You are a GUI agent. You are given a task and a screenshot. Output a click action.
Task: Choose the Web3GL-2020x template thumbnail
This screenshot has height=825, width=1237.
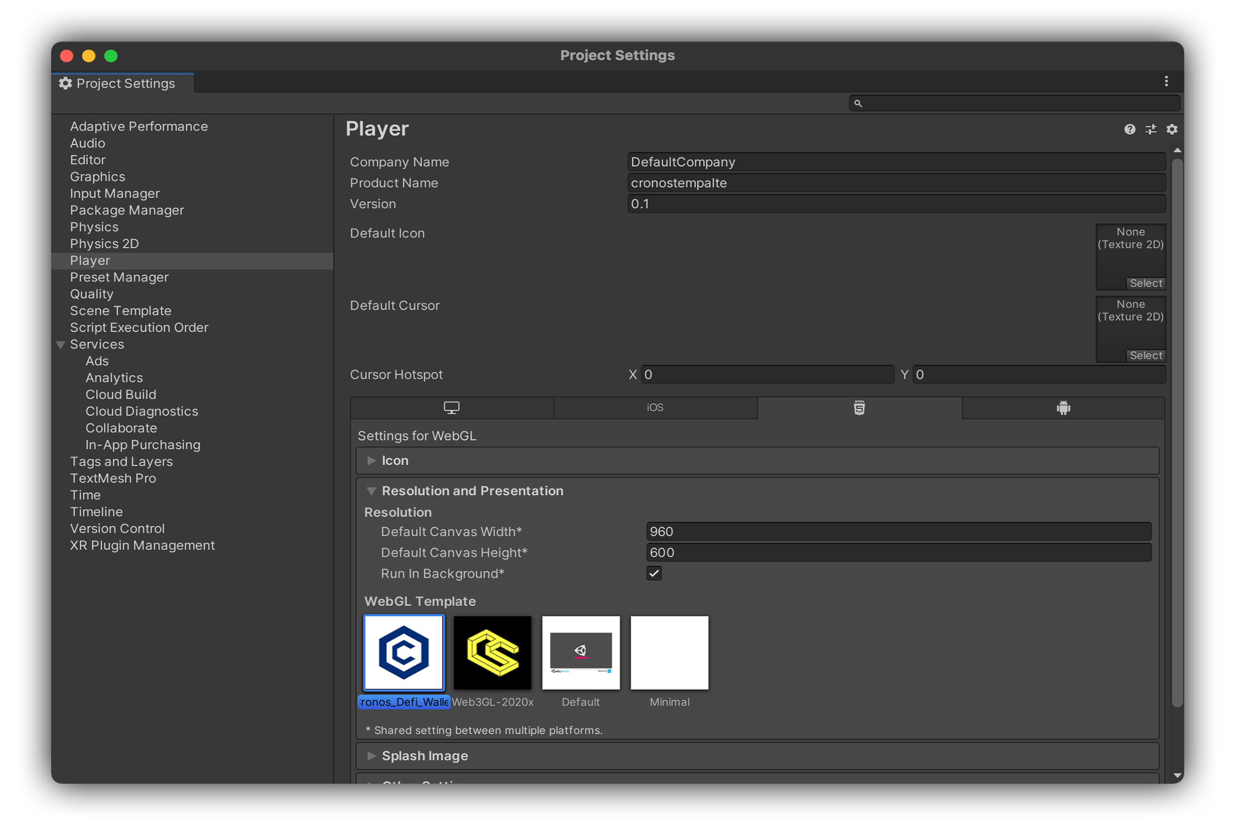tap(492, 653)
